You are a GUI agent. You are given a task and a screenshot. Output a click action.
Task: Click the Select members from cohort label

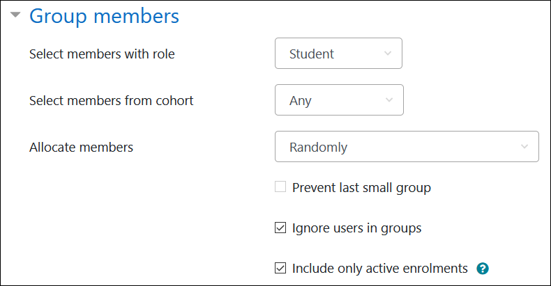111,100
